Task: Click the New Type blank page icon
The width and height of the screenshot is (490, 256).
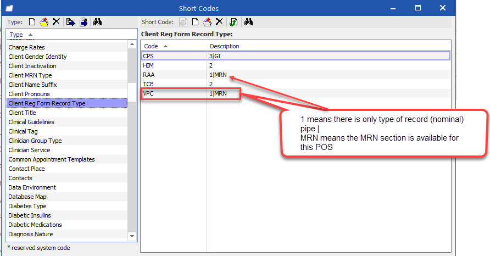Action: (x=32, y=22)
